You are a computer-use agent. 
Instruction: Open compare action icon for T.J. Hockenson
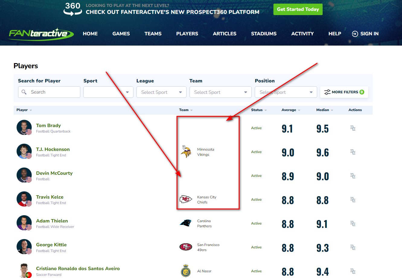tap(353, 152)
